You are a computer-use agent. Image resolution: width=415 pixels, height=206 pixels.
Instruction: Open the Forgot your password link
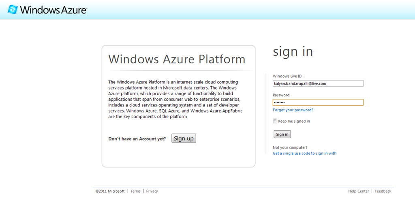click(x=293, y=110)
